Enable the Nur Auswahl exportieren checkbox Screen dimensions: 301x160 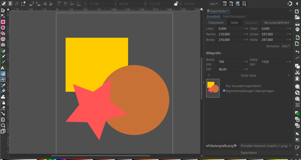224,85
